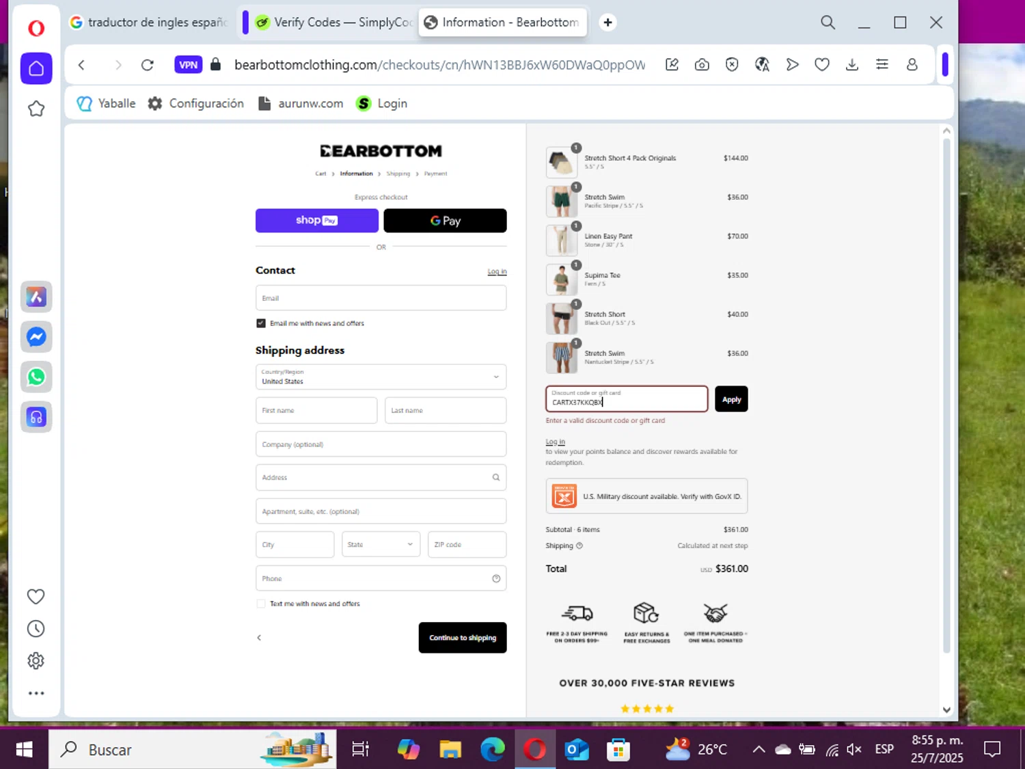Viewport: 1025px width, 769px height.
Task: Click Continue to shipping button
Action: (x=463, y=638)
